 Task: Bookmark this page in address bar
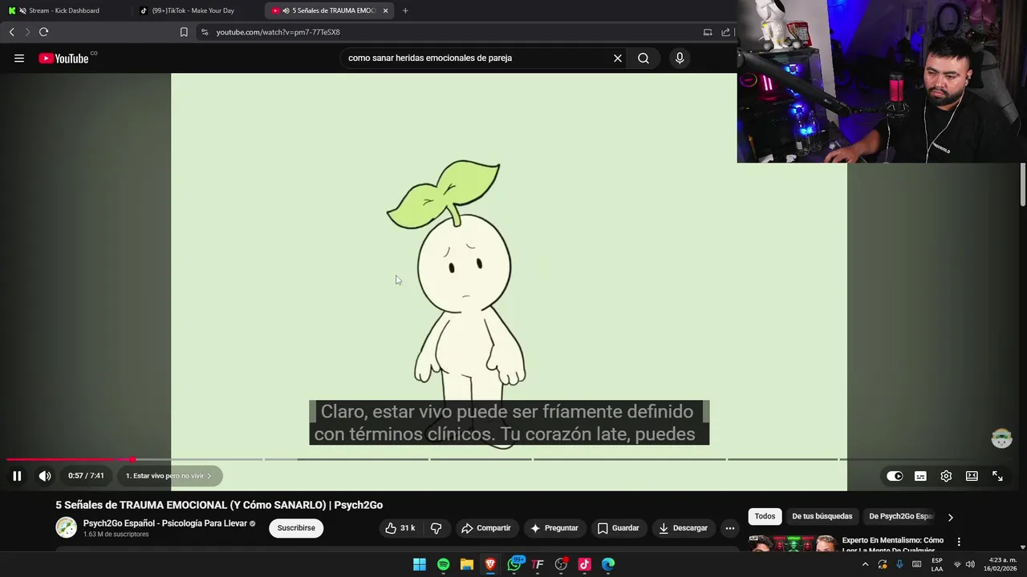tap(184, 32)
